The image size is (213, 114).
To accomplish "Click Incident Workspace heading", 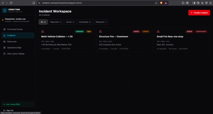I will 55,11.
